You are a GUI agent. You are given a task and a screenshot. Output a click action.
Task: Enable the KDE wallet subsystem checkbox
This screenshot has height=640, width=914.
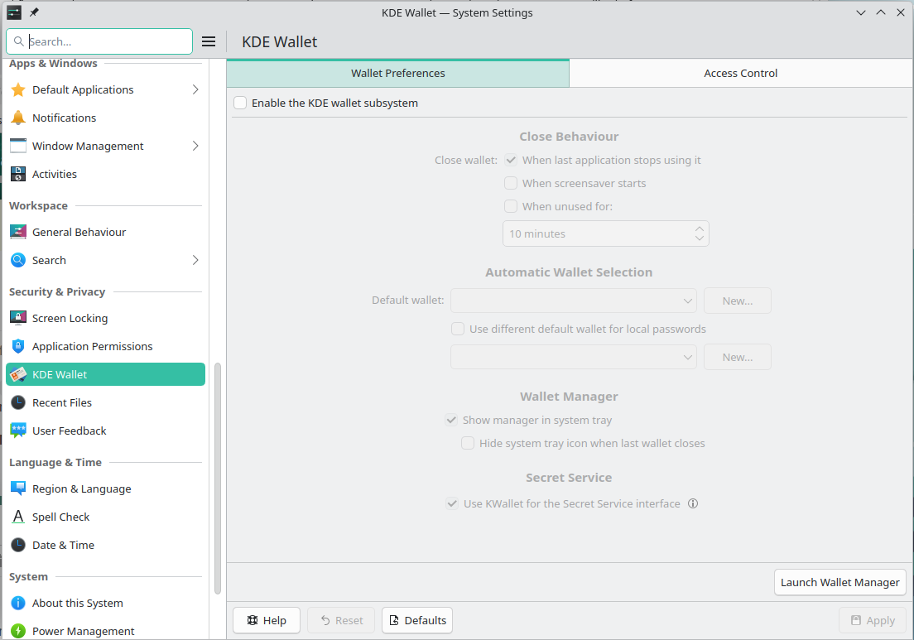tap(240, 103)
